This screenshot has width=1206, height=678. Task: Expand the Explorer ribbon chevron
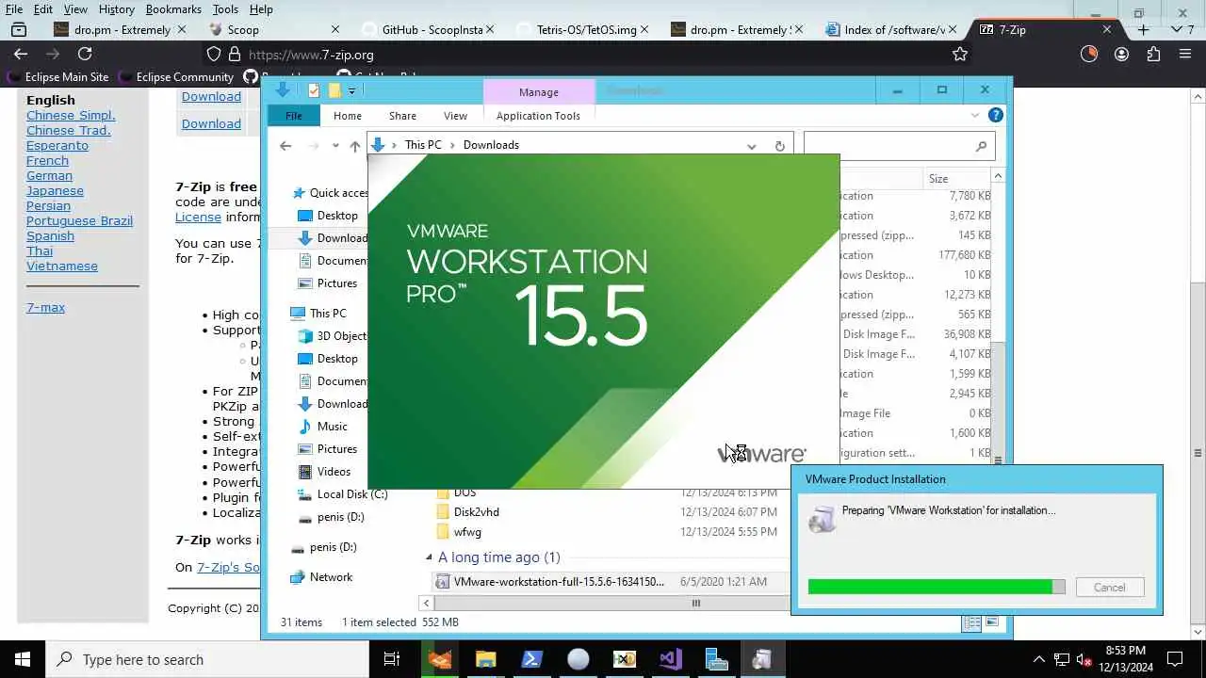975,115
